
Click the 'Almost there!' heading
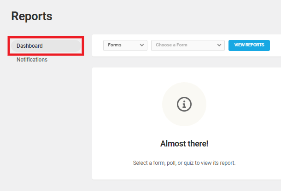point(184,144)
